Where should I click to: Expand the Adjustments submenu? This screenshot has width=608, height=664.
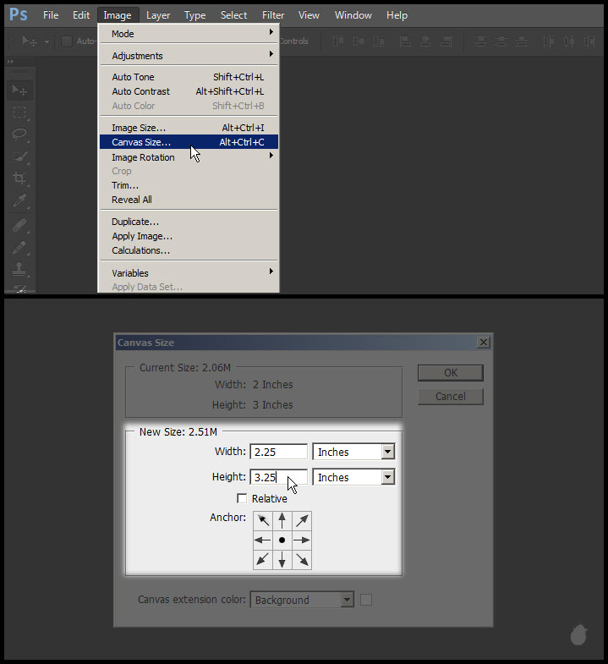click(189, 56)
